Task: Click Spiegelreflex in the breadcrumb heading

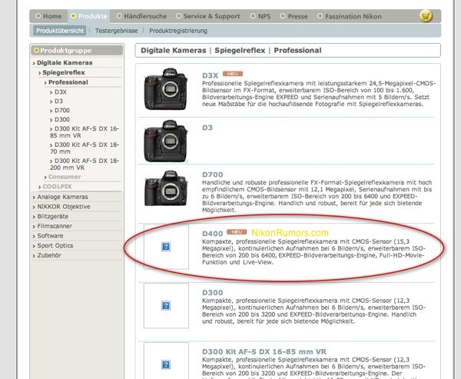Action: (x=240, y=50)
